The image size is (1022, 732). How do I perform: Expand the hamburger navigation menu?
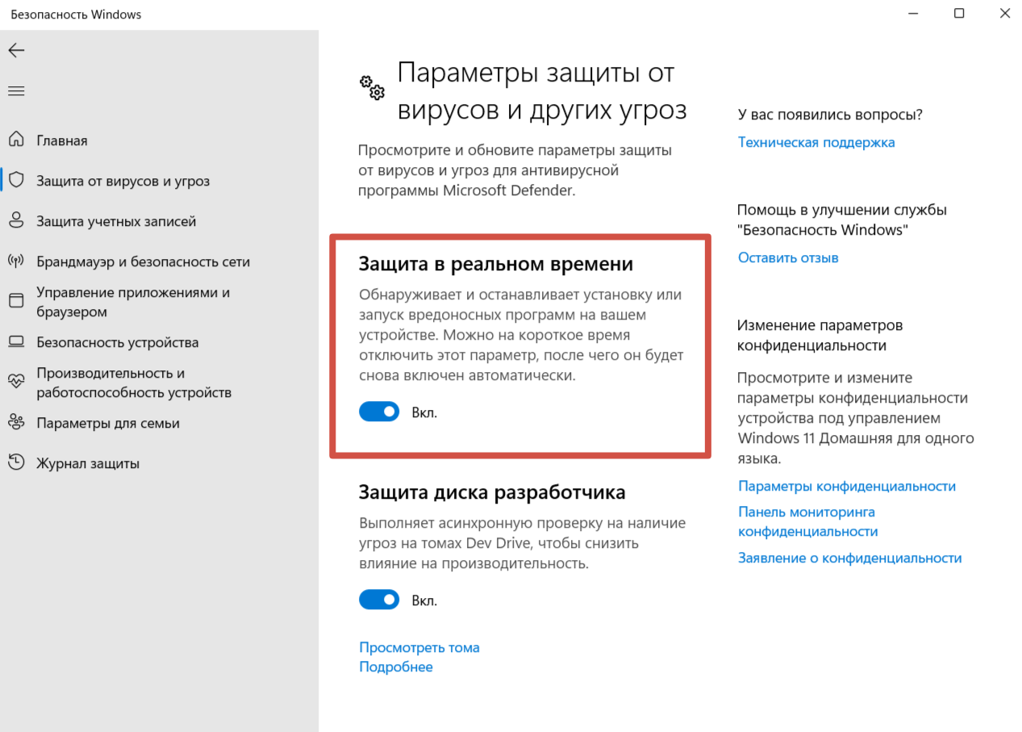pos(16,90)
